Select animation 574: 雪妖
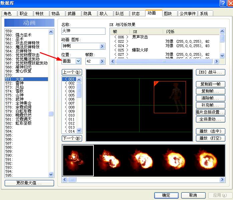 26,91
